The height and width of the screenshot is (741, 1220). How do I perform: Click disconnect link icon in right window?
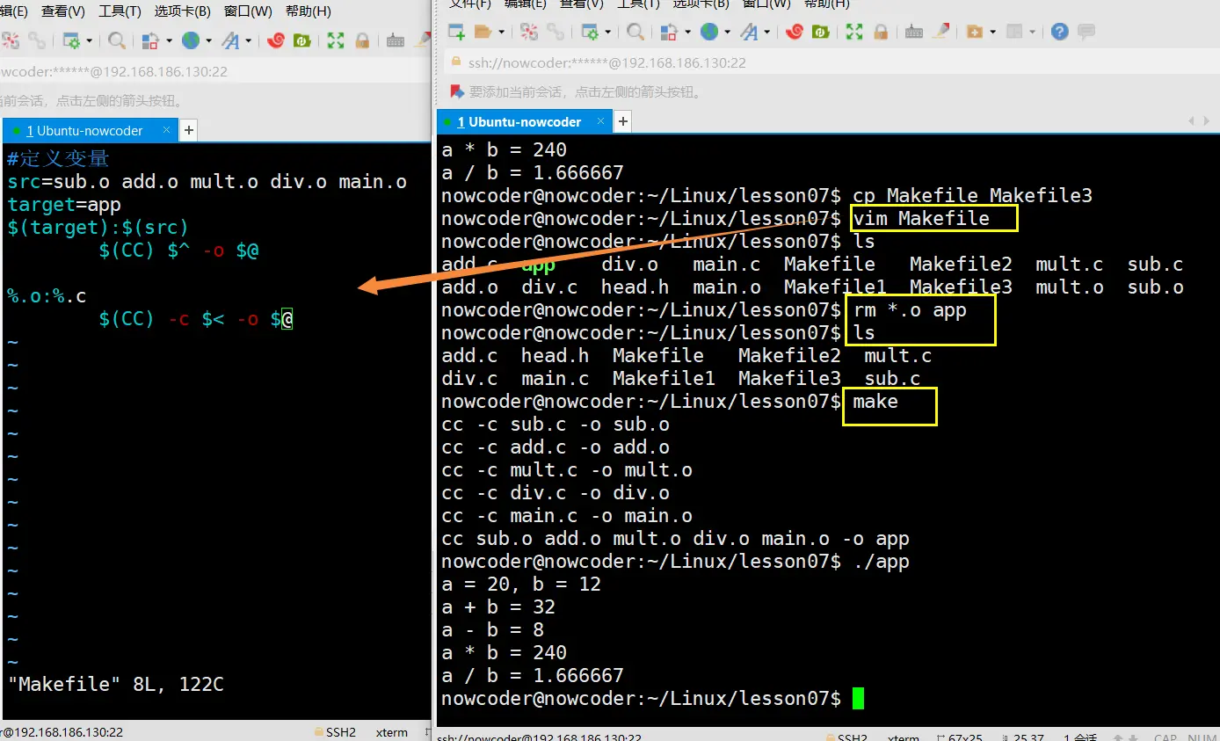pos(556,32)
